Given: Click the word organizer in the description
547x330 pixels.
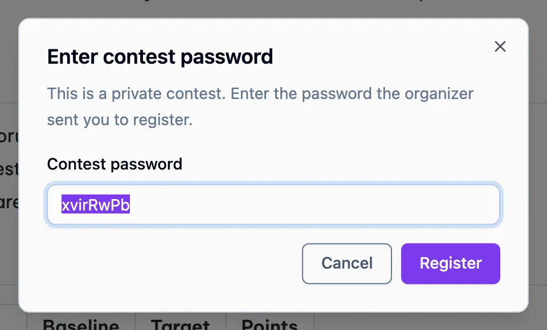Looking at the screenshot, I should pos(439,94).
